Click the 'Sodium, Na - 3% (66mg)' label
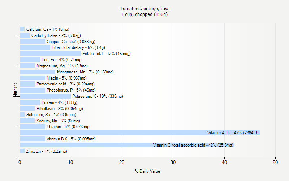Viewport: 289px width, 181px height. click(x=58, y=121)
